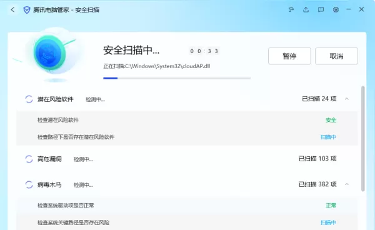Viewport: 375px width, 230px height.
Task: Click the Tencent PC Manager shield logo
Action: tap(27, 10)
